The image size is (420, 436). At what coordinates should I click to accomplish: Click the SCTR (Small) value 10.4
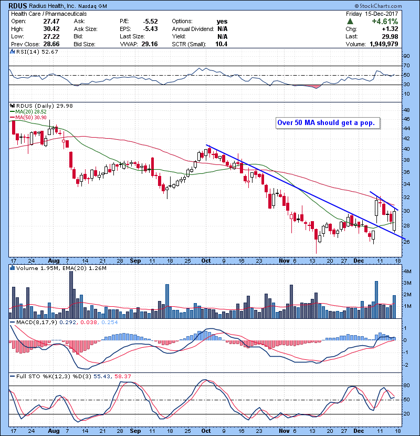(x=221, y=44)
